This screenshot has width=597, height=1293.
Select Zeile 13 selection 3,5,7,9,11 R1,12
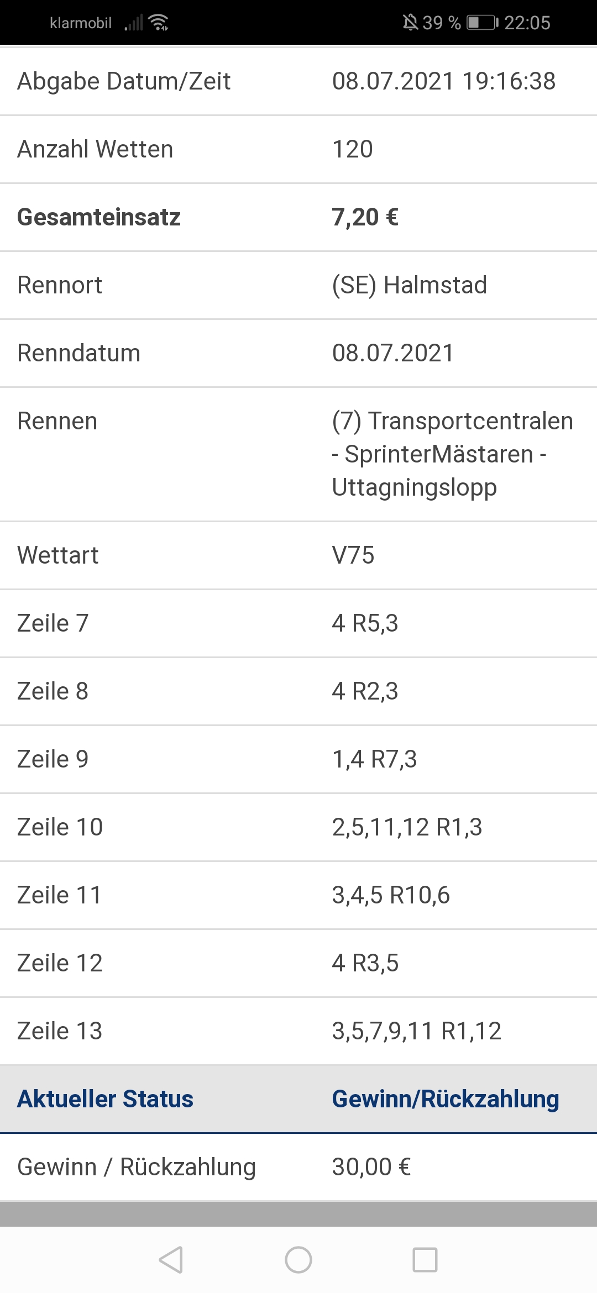point(417,1031)
